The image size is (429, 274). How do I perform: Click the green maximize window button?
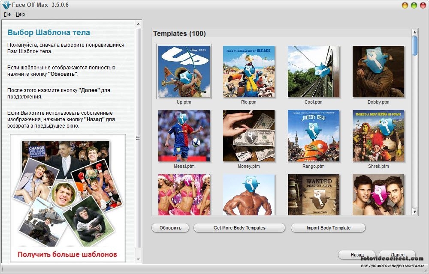[x=414, y=5]
